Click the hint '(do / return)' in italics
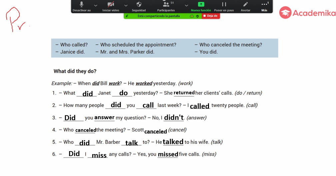The image size is (336, 176). pos(248,93)
